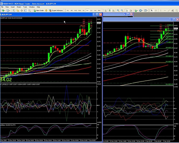Switch to W1 weekly timeframe
This screenshot has width=179, height=143.
tap(95, 11)
